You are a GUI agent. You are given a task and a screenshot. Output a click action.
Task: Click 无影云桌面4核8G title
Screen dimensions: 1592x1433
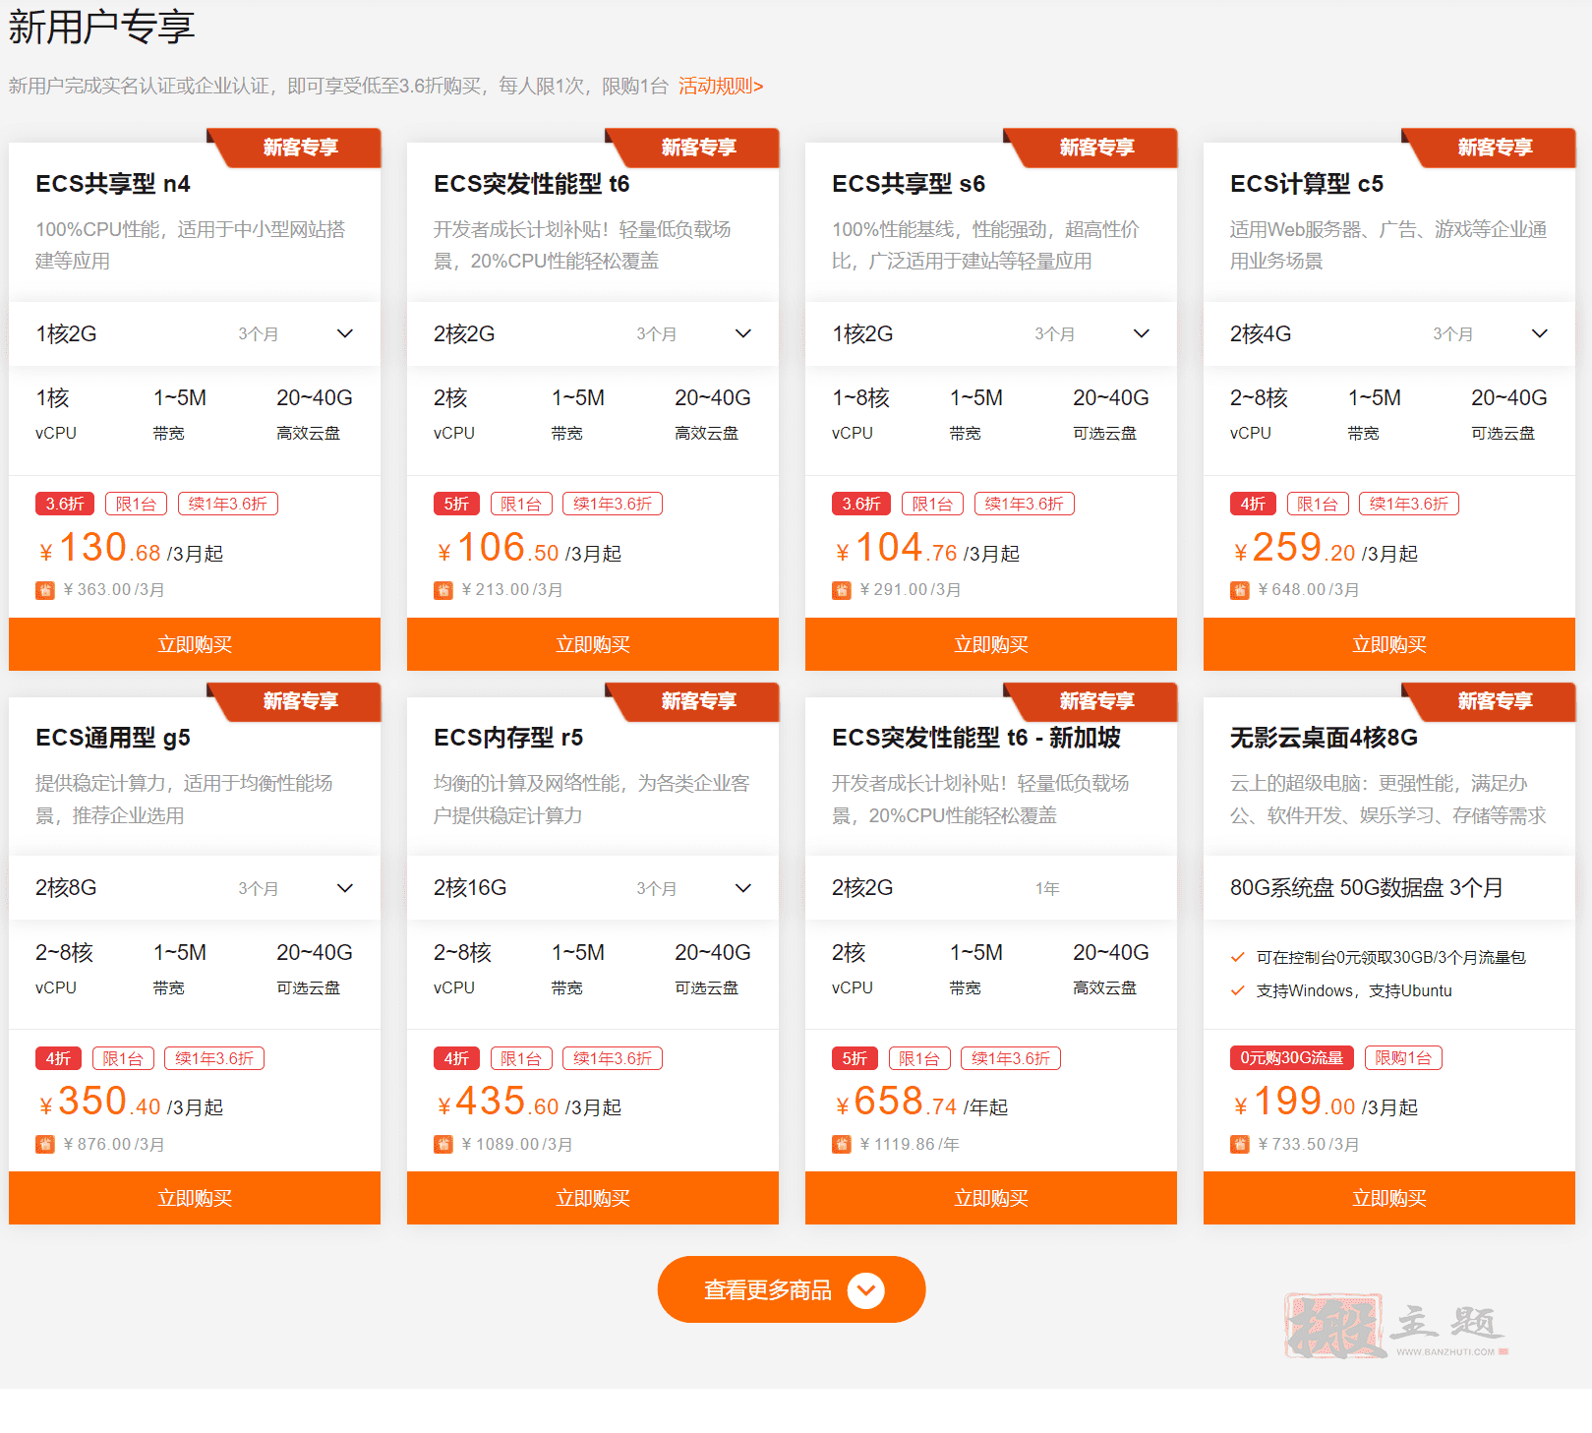coord(1324,738)
